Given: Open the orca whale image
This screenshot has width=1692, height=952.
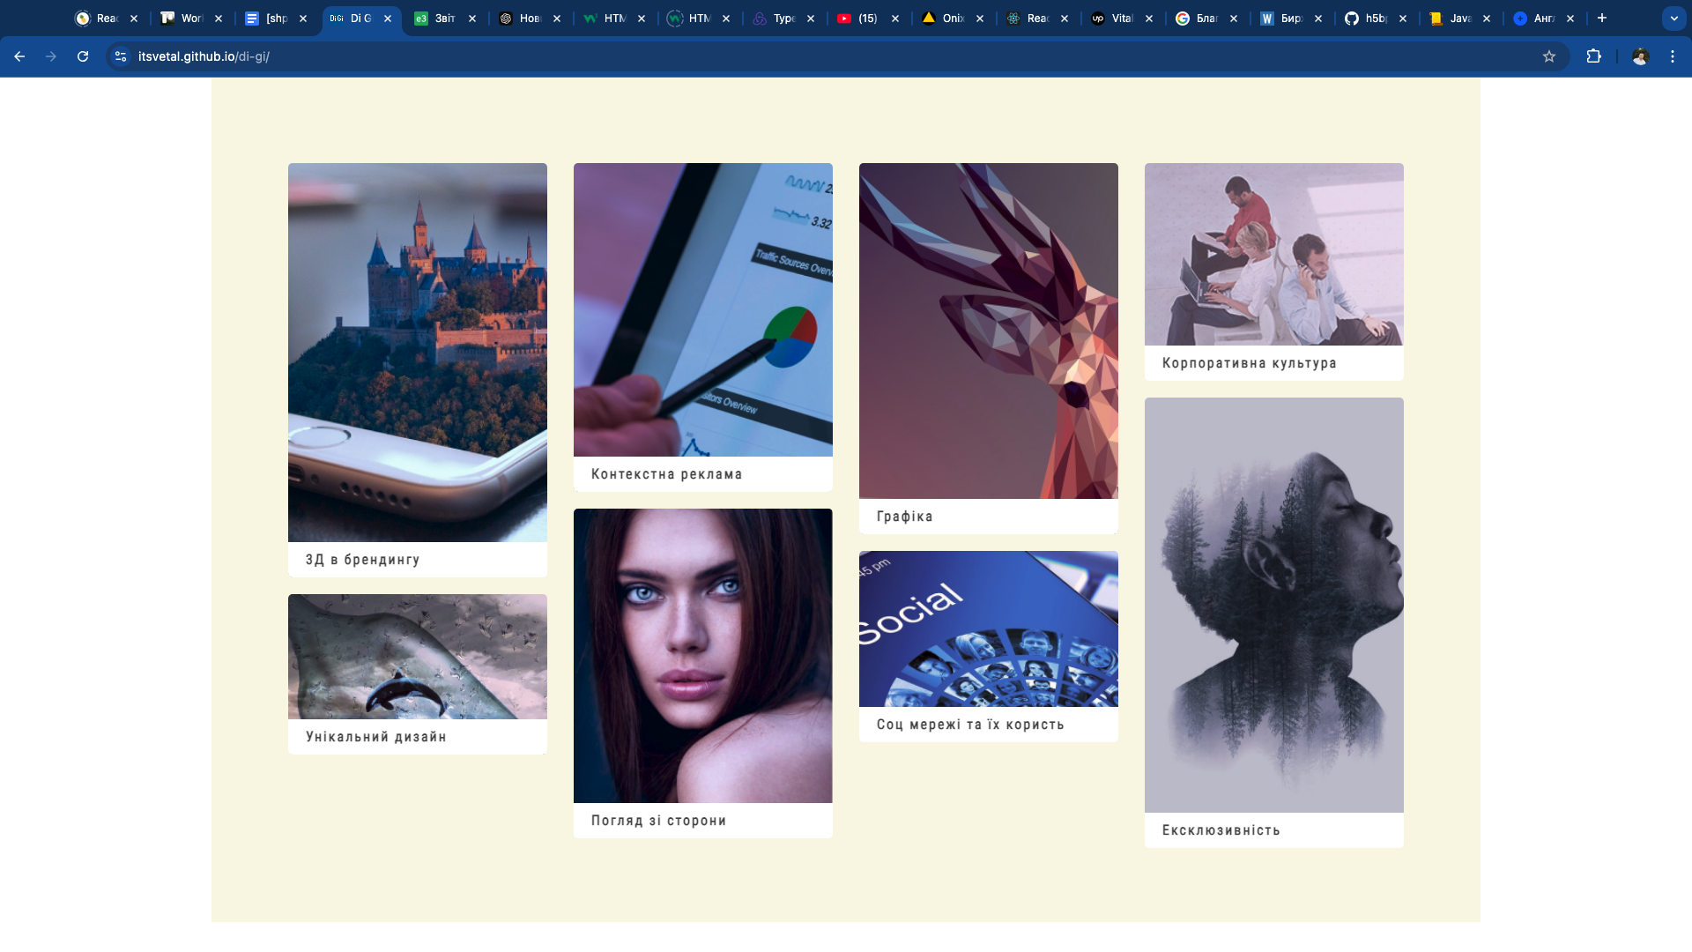Looking at the screenshot, I should point(418,657).
